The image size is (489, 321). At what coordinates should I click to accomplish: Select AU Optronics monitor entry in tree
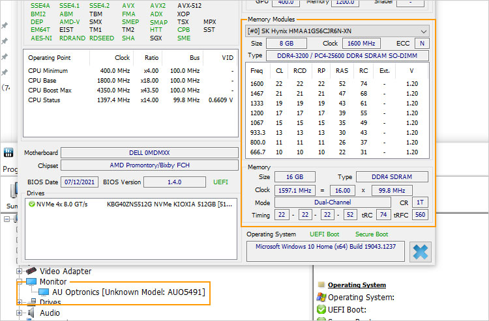(x=129, y=293)
